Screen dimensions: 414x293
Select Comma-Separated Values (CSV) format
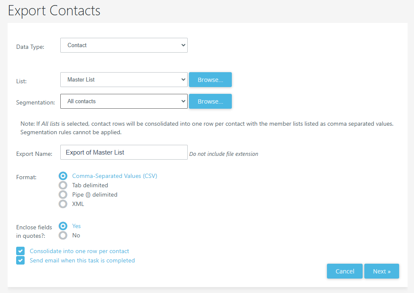pyautogui.click(x=63, y=176)
